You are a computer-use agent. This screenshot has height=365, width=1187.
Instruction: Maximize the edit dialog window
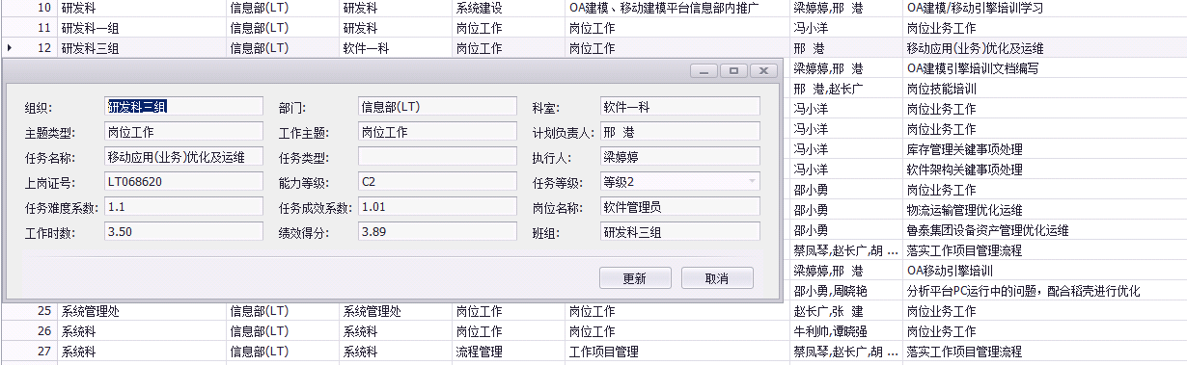(x=734, y=71)
